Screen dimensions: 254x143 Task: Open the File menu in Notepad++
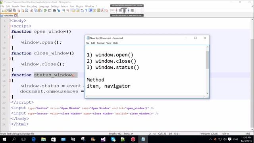click(x=2, y=6)
